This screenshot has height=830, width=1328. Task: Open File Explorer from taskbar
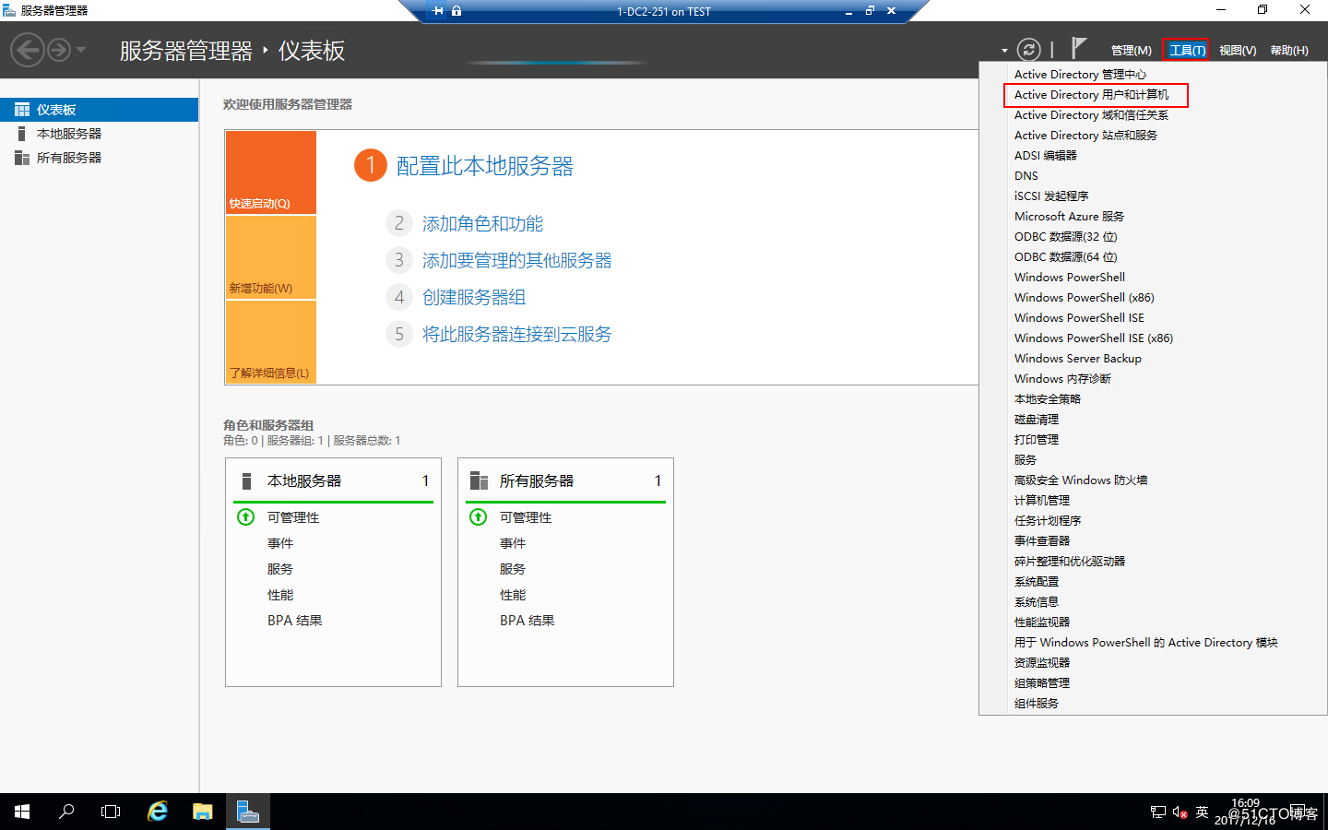pos(203,812)
